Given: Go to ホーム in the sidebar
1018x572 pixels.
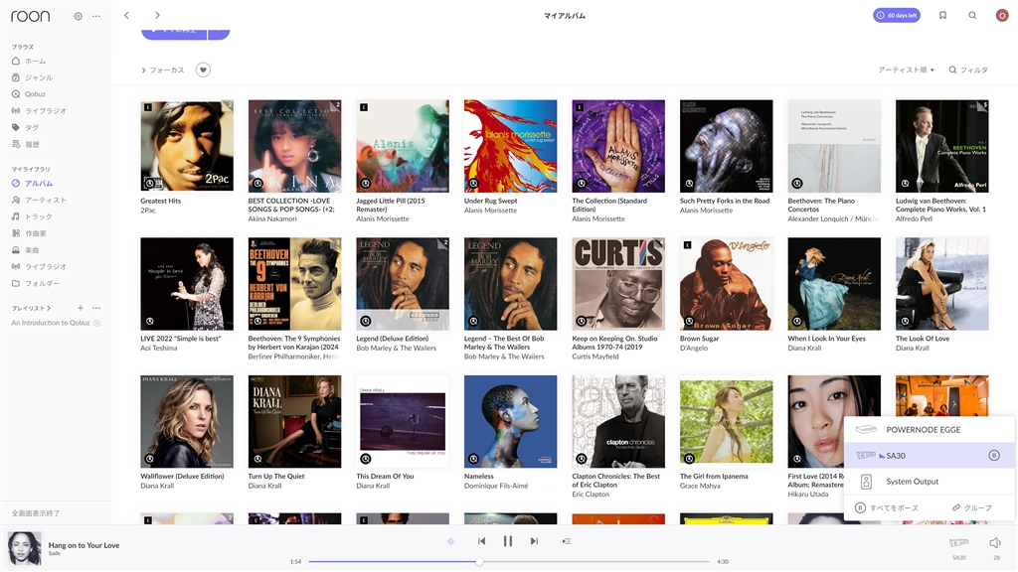Looking at the screenshot, I should pos(35,61).
